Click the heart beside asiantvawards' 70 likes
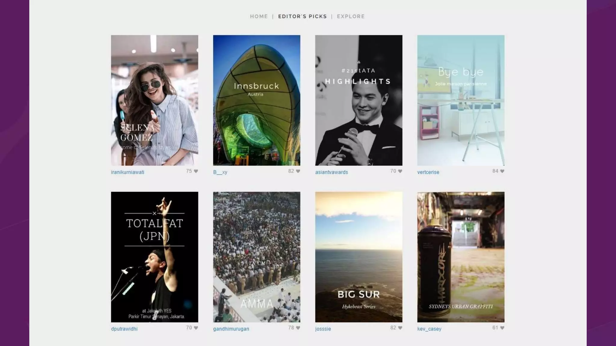The height and width of the screenshot is (346, 616). click(x=400, y=171)
